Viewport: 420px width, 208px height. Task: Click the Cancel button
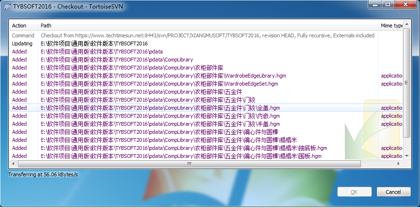pos(394,192)
